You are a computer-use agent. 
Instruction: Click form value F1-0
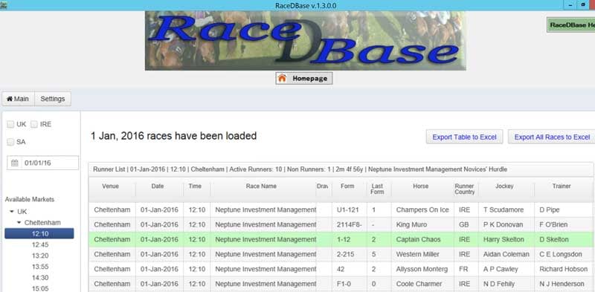tap(349, 284)
